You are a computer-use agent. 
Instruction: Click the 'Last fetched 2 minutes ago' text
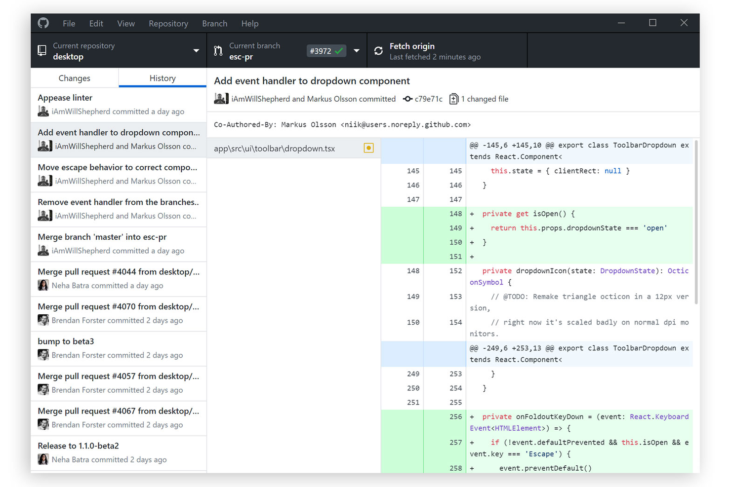pyautogui.click(x=435, y=57)
